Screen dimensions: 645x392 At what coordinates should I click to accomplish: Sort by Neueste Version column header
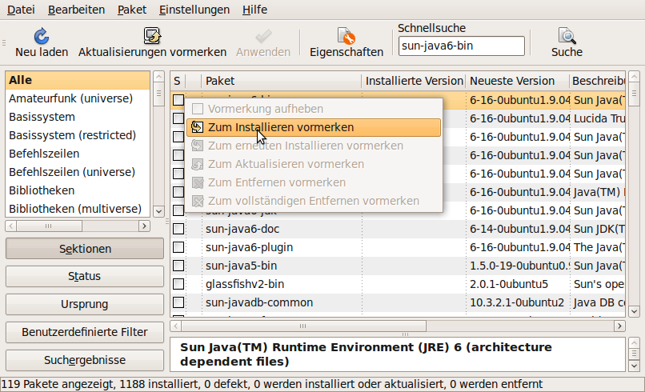pos(517,81)
